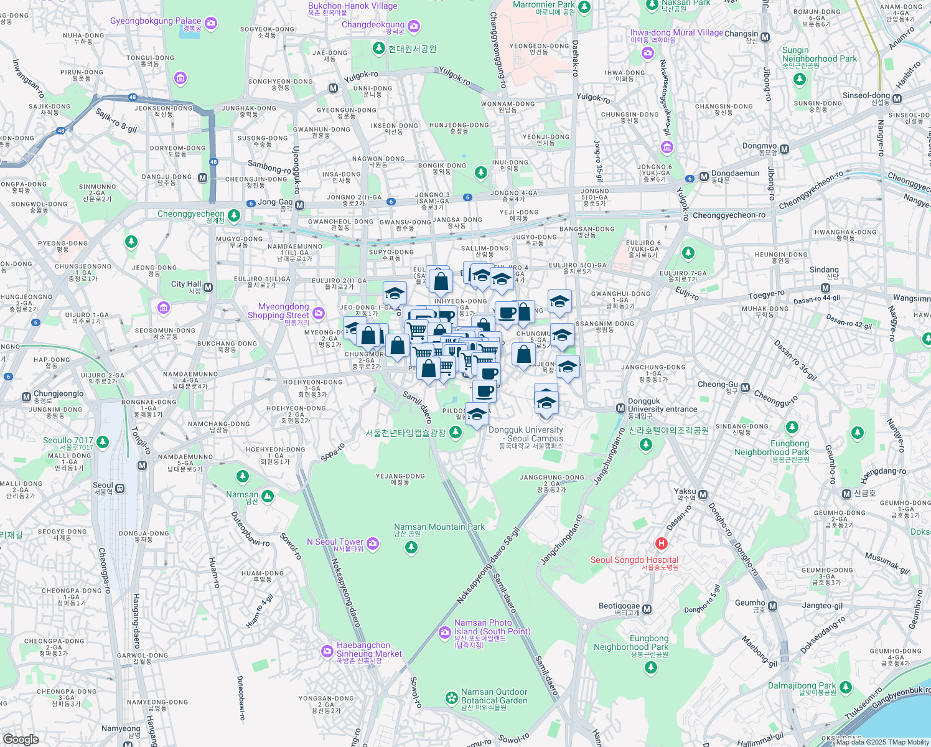Select Sungin Neighborhood Park tree icon

800,79
